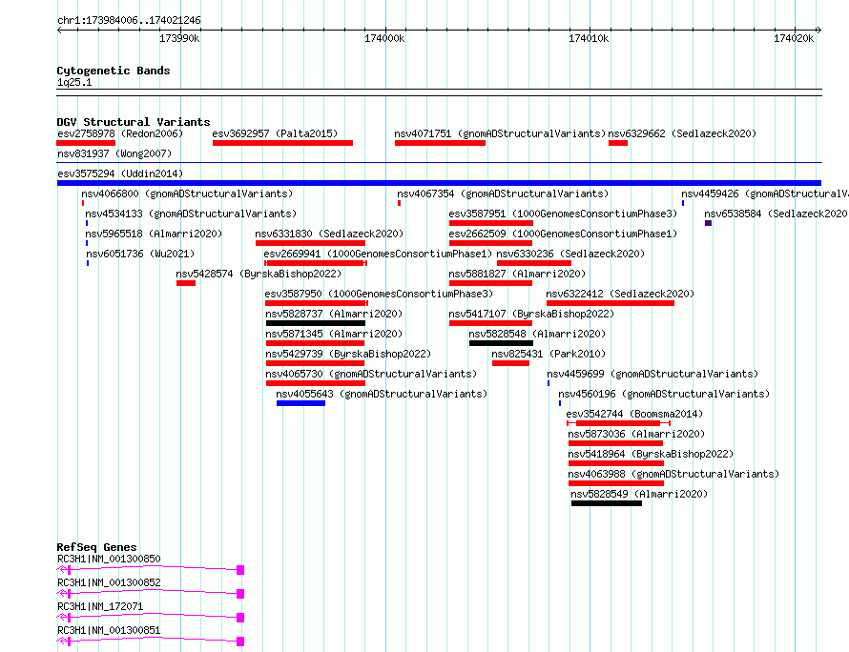Image resolution: width=849 pixels, height=652 pixels.
Task: Select nsv5417107 (ByrskaBishop2022) label
Action: click(x=531, y=314)
